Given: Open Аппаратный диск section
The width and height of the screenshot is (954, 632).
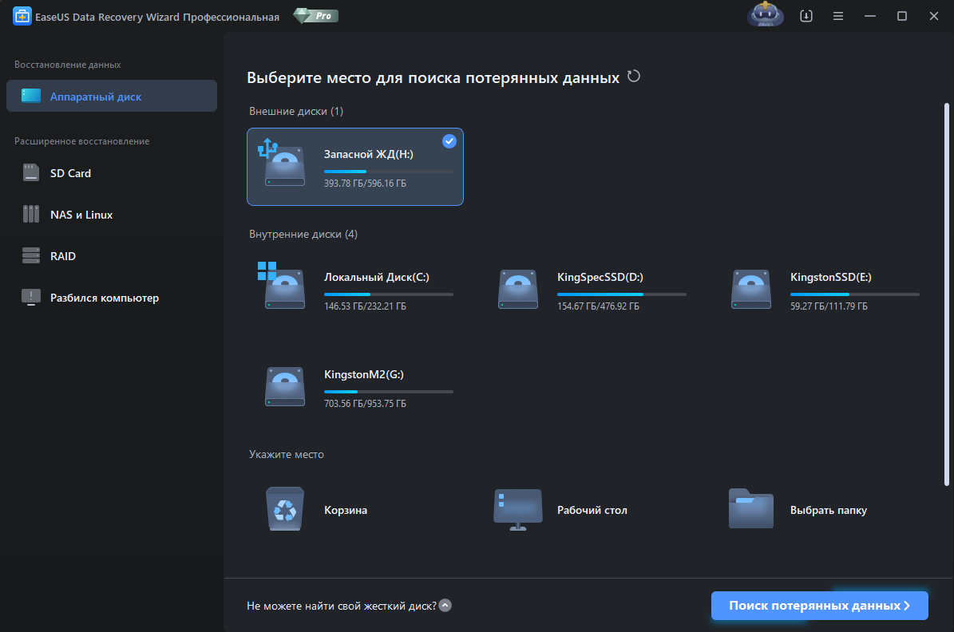Looking at the screenshot, I should [x=111, y=96].
